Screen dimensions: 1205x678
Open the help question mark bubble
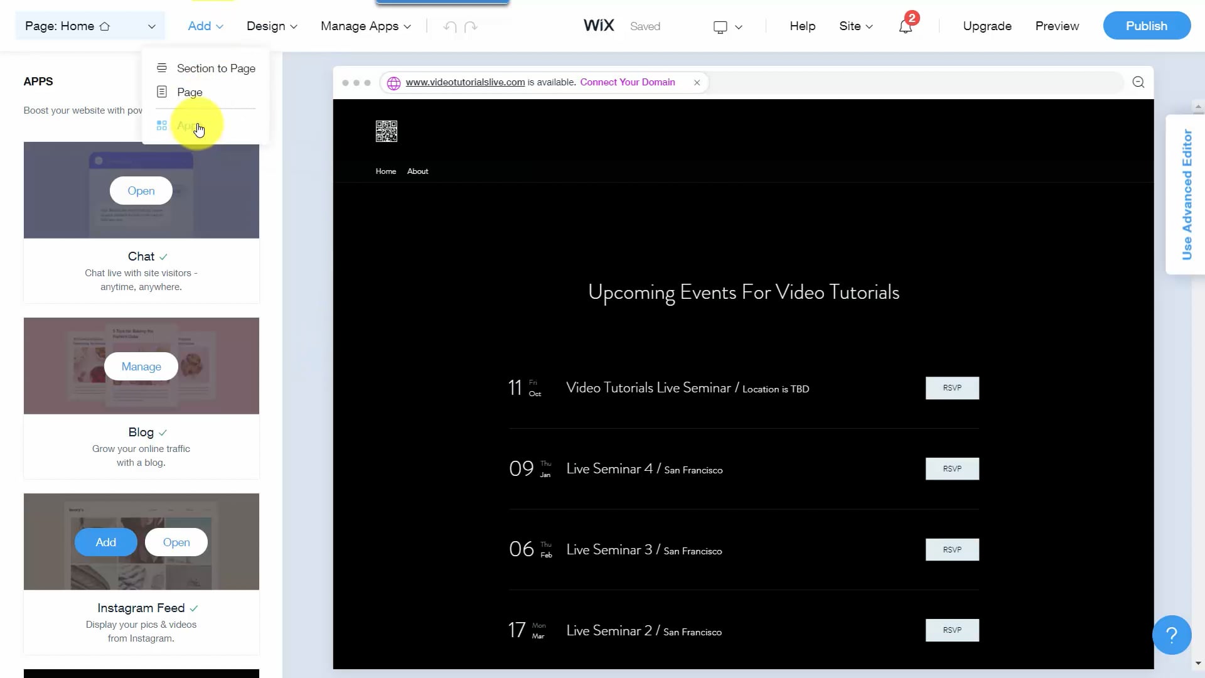[x=1171, y=635]
